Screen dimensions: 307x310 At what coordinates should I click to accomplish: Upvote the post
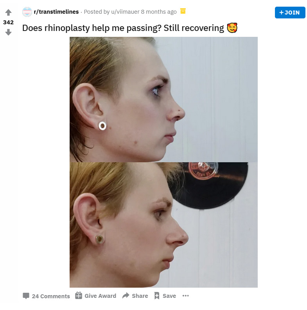pyautogui.click(x=8, y=13)
